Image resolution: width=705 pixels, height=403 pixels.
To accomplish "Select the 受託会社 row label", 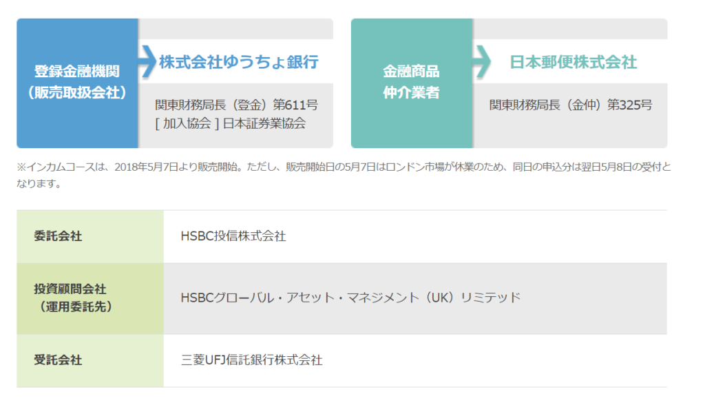I will pos(90,360).
